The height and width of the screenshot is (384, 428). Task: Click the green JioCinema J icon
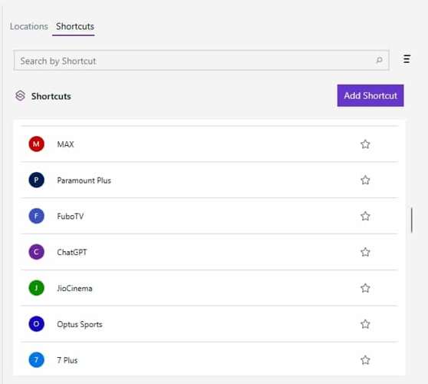pos(36,288)
